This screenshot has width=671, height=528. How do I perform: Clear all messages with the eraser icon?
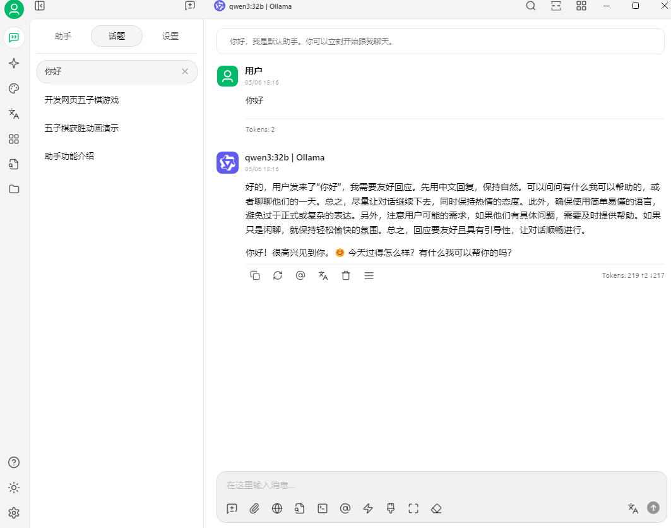pos(436,508)
